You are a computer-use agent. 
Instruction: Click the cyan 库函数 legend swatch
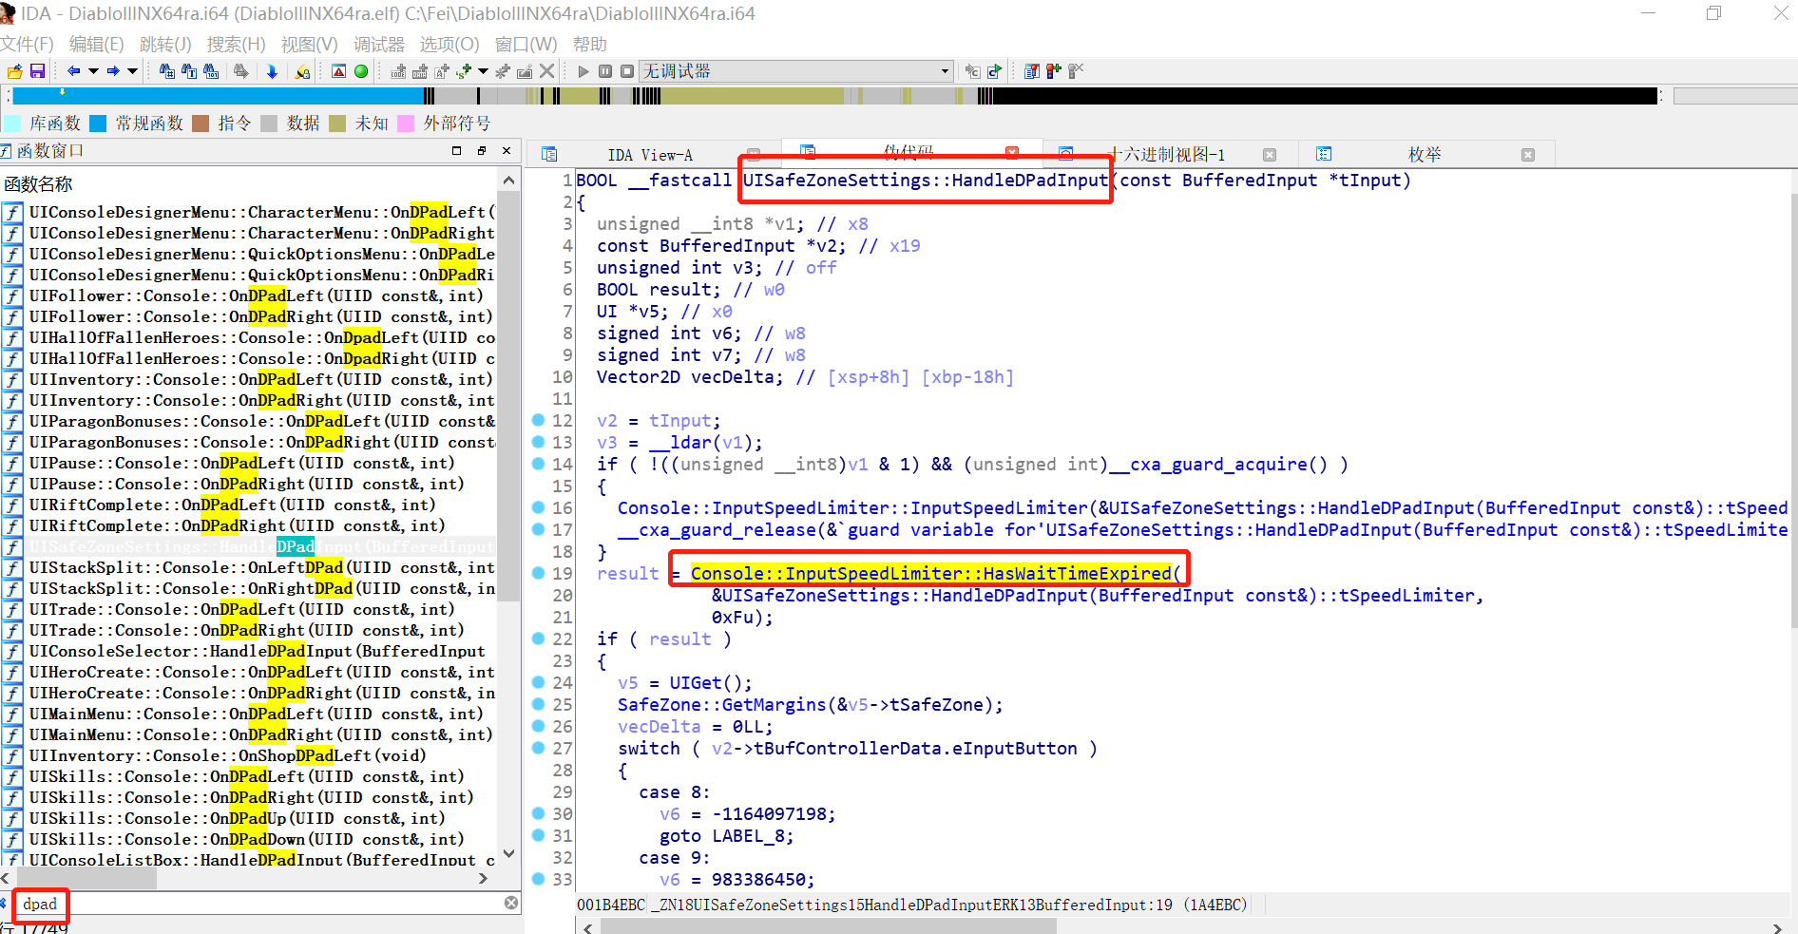(x=12, y=124)
